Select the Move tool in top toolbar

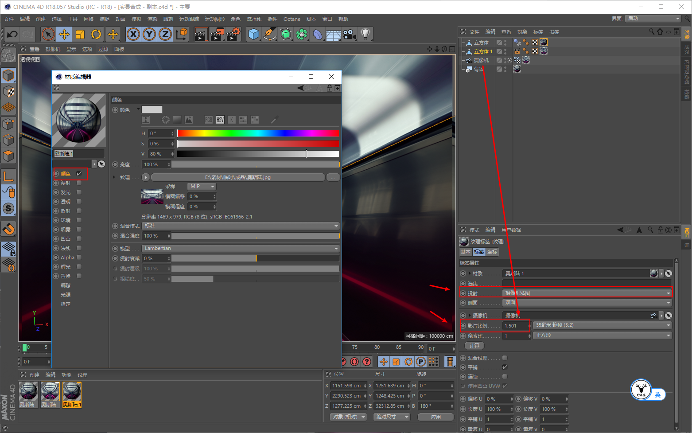[64, 34]
